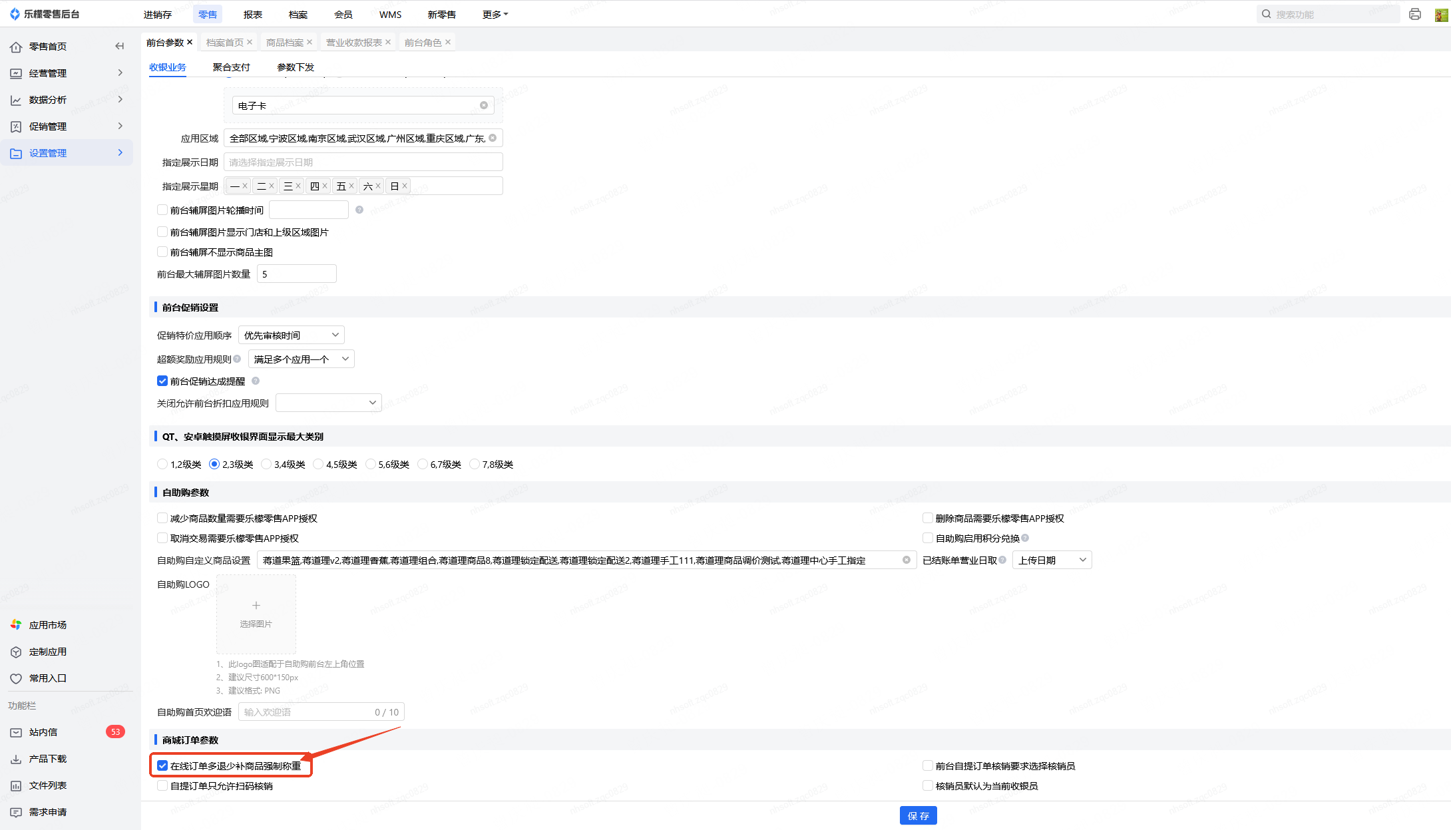The height and width of the screenshot is (830, 1451).
Task: Close the 商品档案 tab
Action: pyautogui.click(x=310, y=42)
